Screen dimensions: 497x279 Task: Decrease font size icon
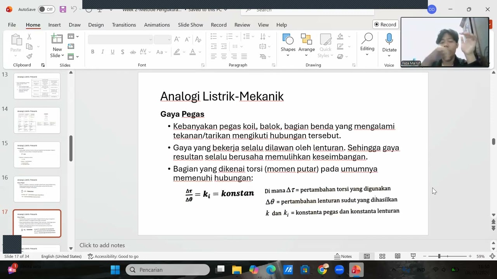187,39
